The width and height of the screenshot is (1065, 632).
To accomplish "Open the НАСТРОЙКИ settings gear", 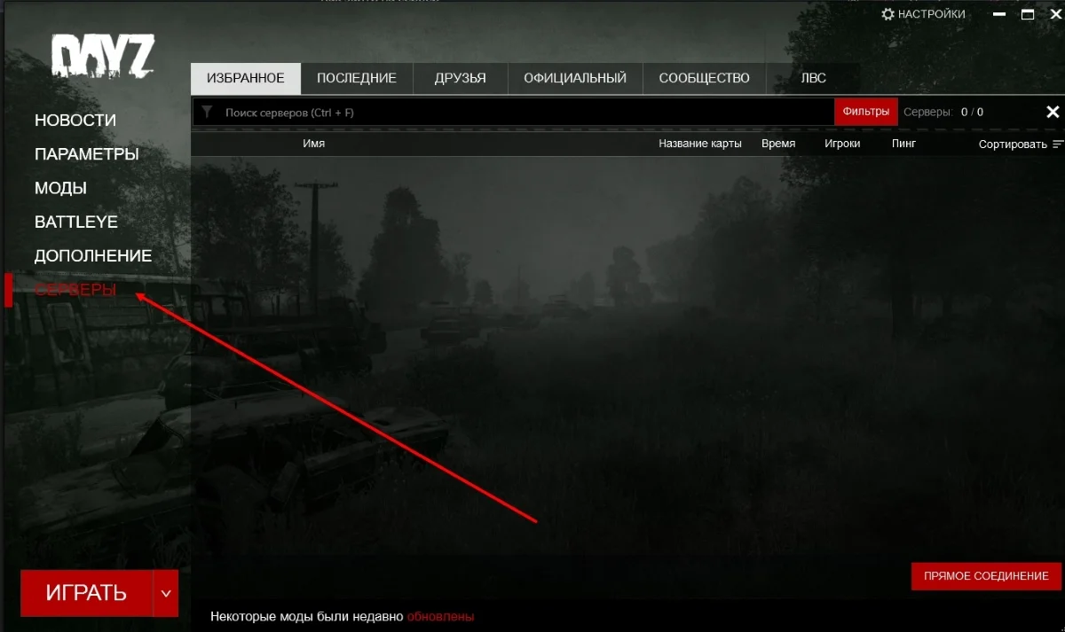I will 923,14.
